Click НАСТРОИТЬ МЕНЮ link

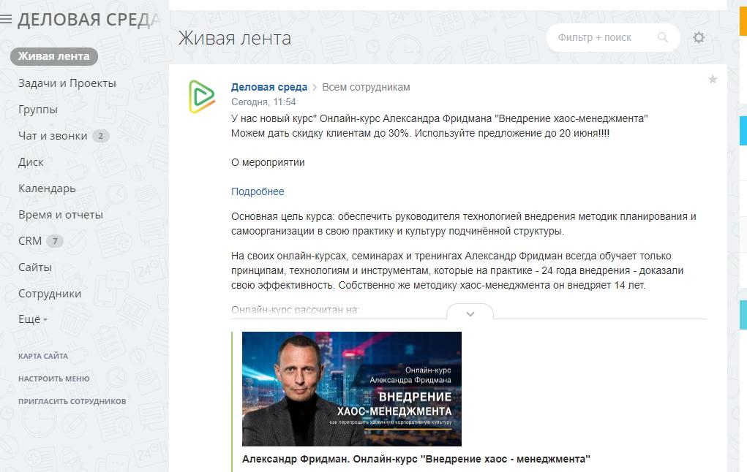tap(54, 378)
